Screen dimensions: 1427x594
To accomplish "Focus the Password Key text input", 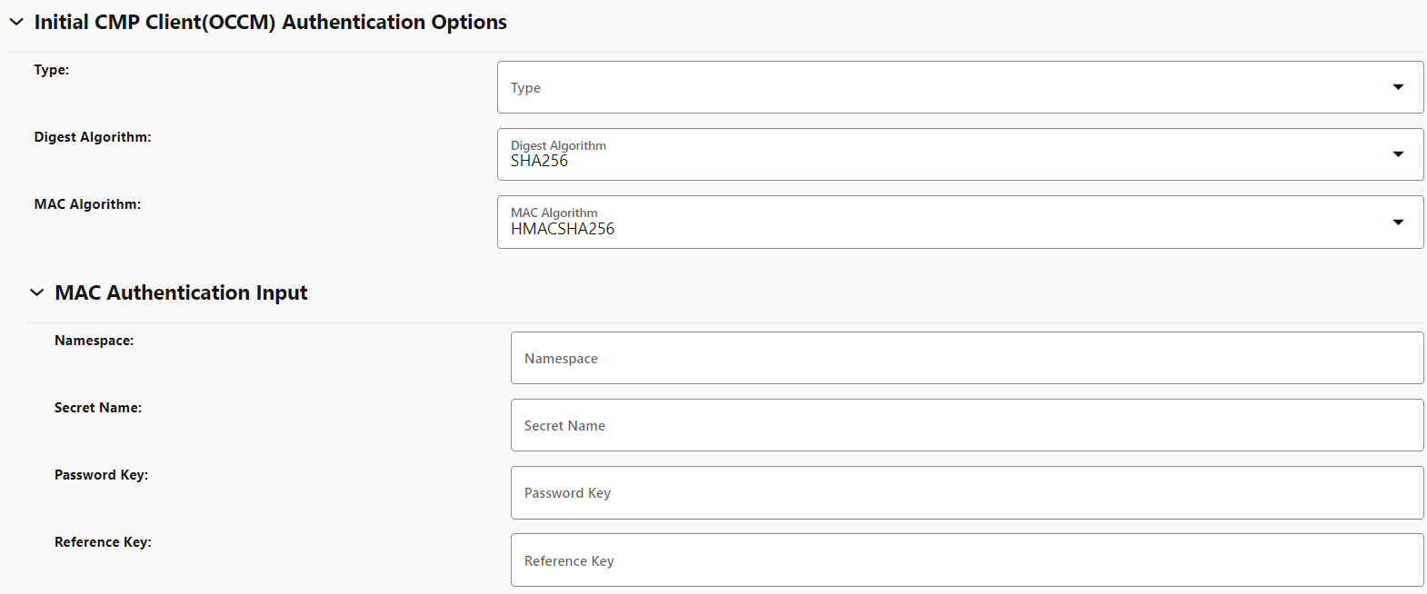I will pyautogui.click(x=966, y=492).
